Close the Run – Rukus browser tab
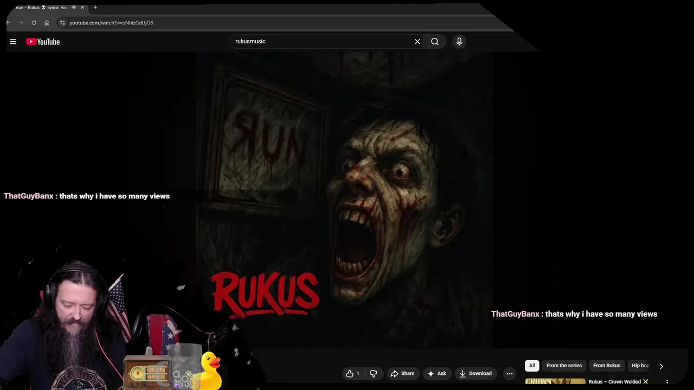The image size is (694, 390). click(x=82, y=8)
